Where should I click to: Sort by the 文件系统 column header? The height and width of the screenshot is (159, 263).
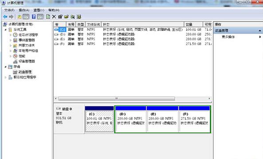tap(94, 24)
